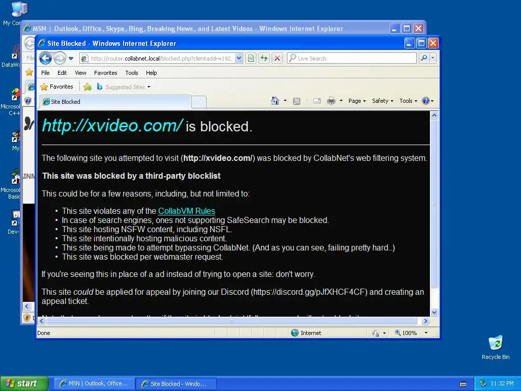Click the favorites star in MSN window
The width and height of the screenshot is (521, 391).
(x=29, y=72)
